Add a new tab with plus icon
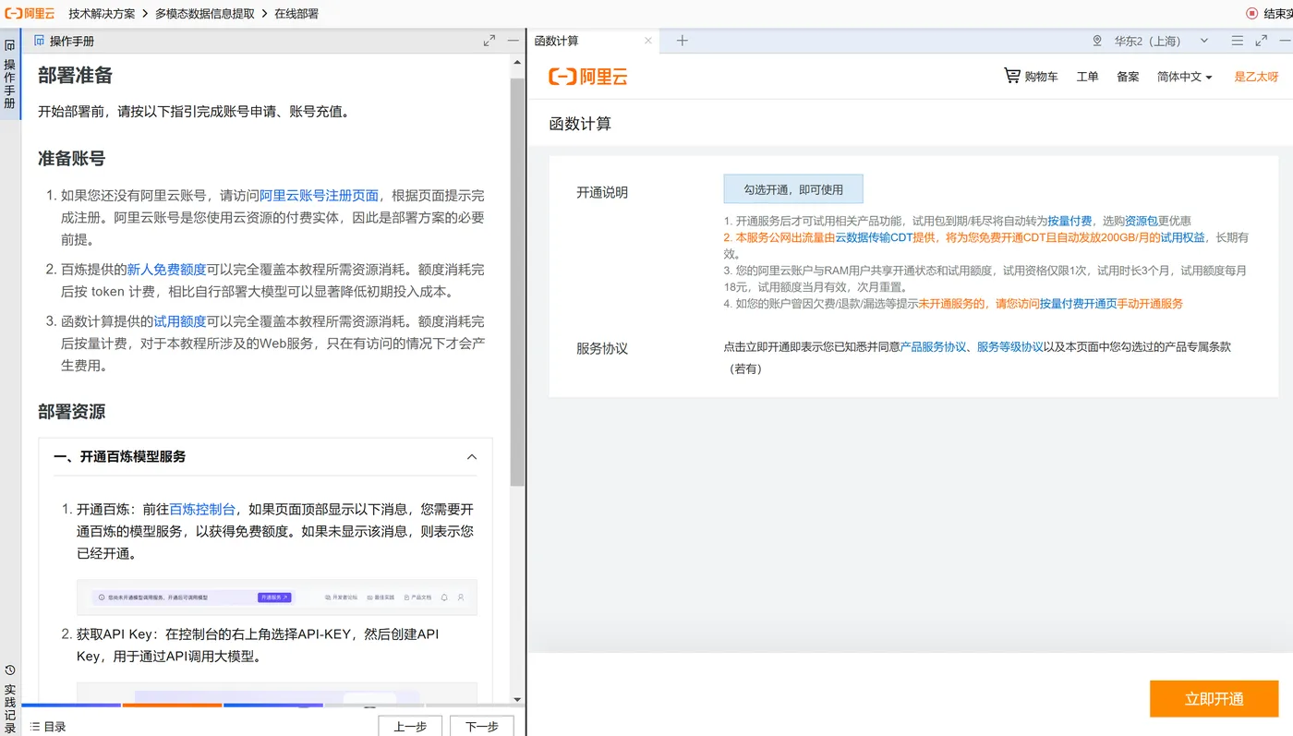This screenshot has height=736, width=1293. coord(683,41)
